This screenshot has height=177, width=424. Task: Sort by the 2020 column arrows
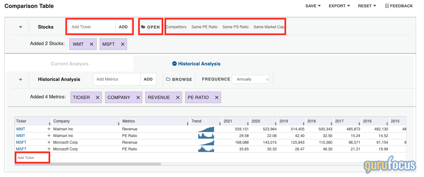coord(276,124)
